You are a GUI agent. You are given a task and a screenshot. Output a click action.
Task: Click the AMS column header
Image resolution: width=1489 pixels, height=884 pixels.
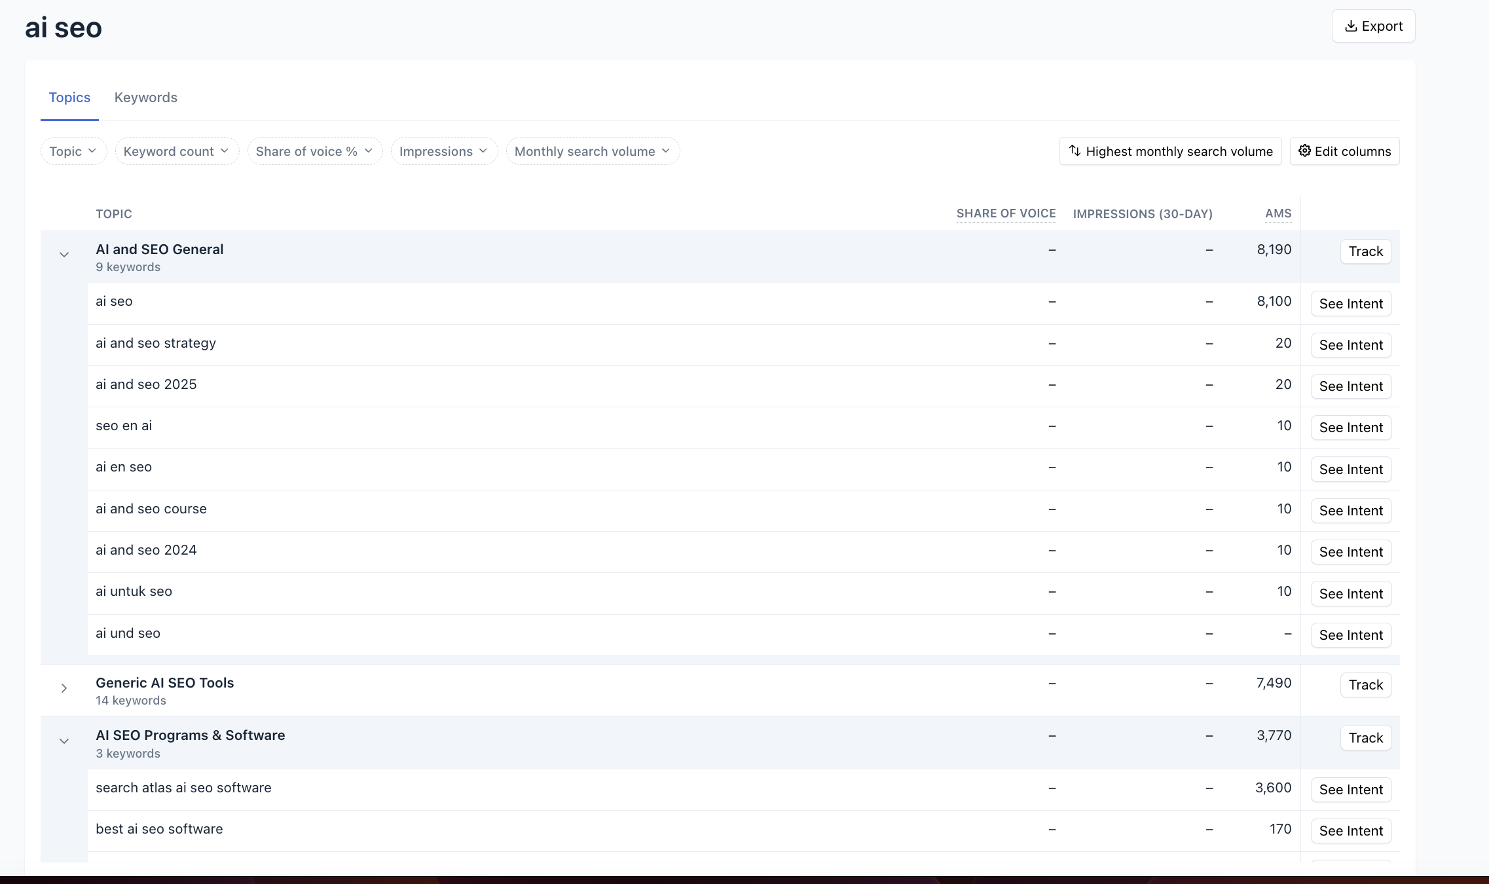tap(1278, 213)
